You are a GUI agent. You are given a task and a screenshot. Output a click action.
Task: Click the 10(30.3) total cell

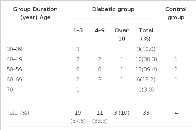pos(146,59)
